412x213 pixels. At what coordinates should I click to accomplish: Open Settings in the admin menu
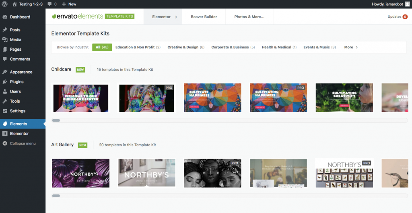click(x=18, y=111)
